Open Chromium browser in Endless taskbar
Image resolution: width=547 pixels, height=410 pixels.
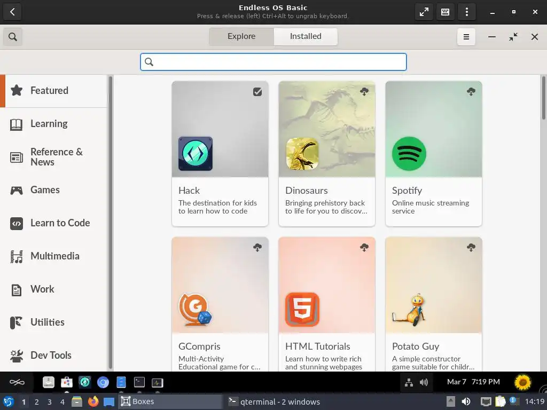click(x=103, y=382)
